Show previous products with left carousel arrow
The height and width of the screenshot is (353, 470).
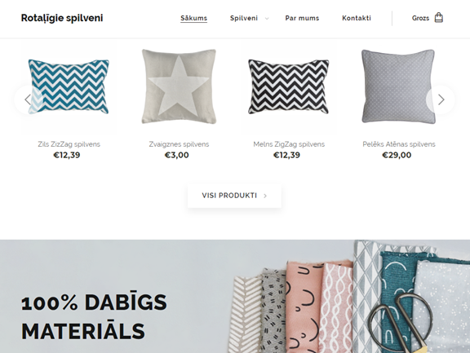click(x=29, y=99)
